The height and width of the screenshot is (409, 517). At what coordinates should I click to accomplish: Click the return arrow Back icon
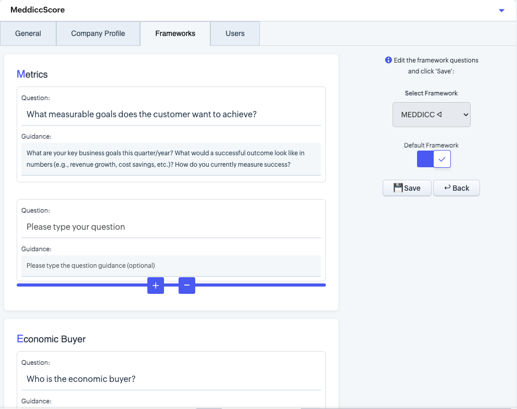pyautogui.click(x=447, y=188)
